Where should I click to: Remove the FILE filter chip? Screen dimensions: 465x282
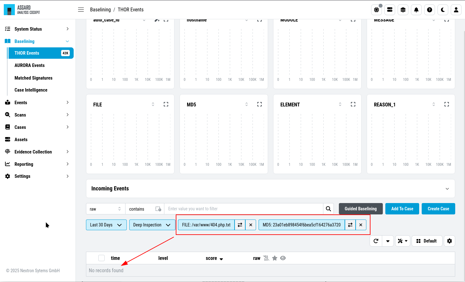(251, 225)
